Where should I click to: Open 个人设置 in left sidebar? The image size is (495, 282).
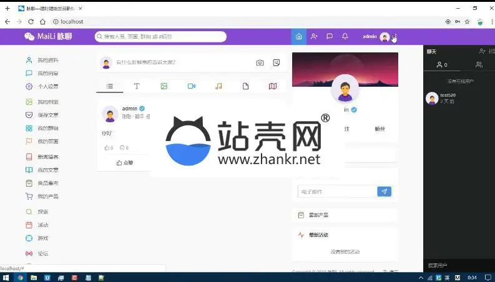[47, 87]
